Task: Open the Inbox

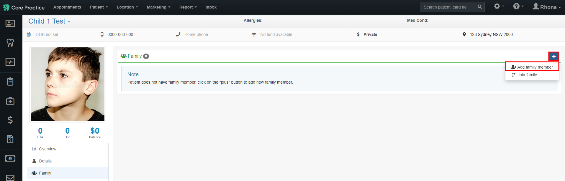Action: 211,7
